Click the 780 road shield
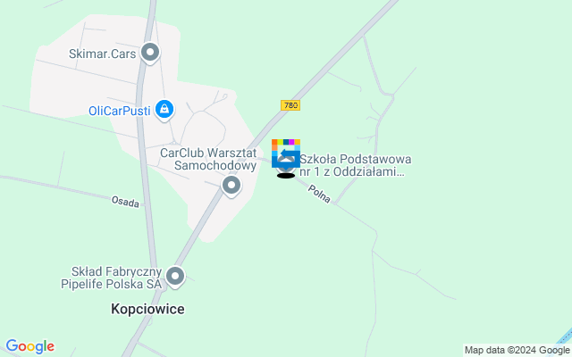Viewport: 572px width, 357px height. pyautogui.click(x=290, y=105)
